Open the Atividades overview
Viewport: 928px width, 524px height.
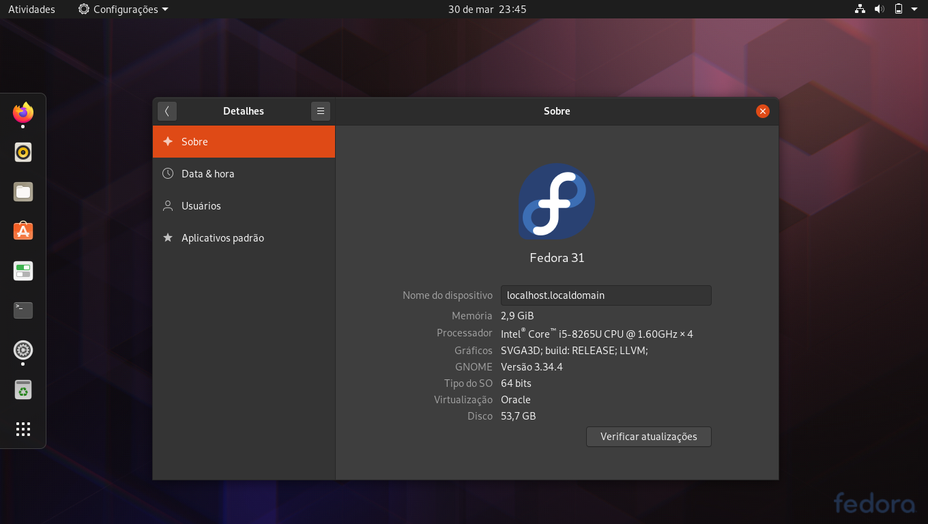click(31, 9)
